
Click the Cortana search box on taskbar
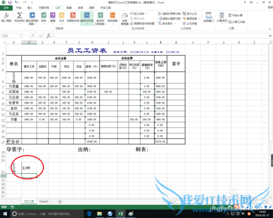click(x=46, y=214)
